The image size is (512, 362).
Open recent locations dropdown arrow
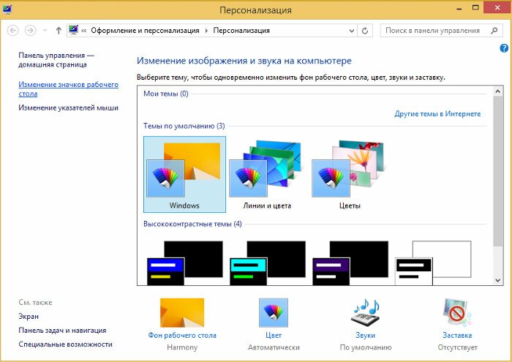click(45, 31)
